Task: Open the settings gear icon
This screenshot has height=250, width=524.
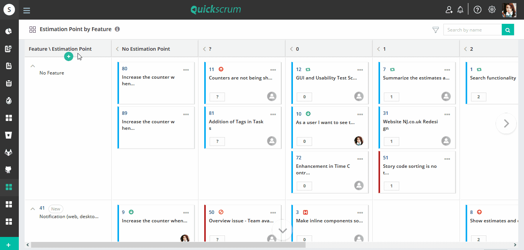Action: [492, 9]
